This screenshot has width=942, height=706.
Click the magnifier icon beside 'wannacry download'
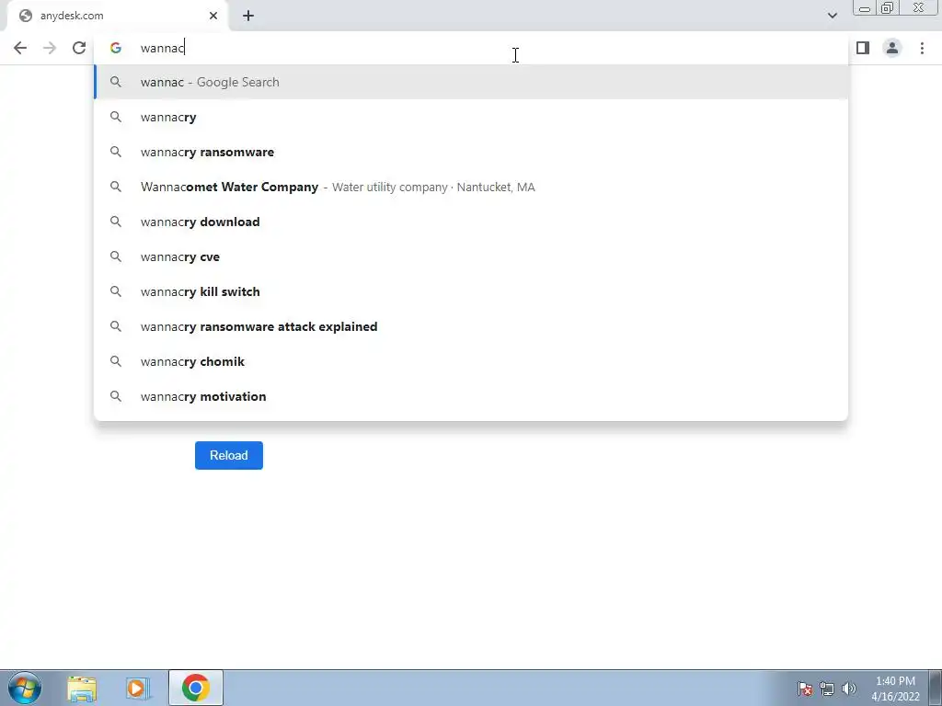click(115, 222)
